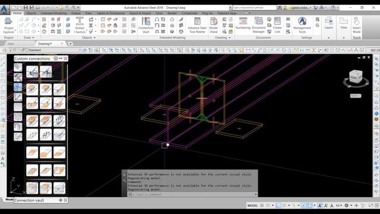380x214 pixels.
Task: Click the command line input field
Action: click(x=194, y=194)
